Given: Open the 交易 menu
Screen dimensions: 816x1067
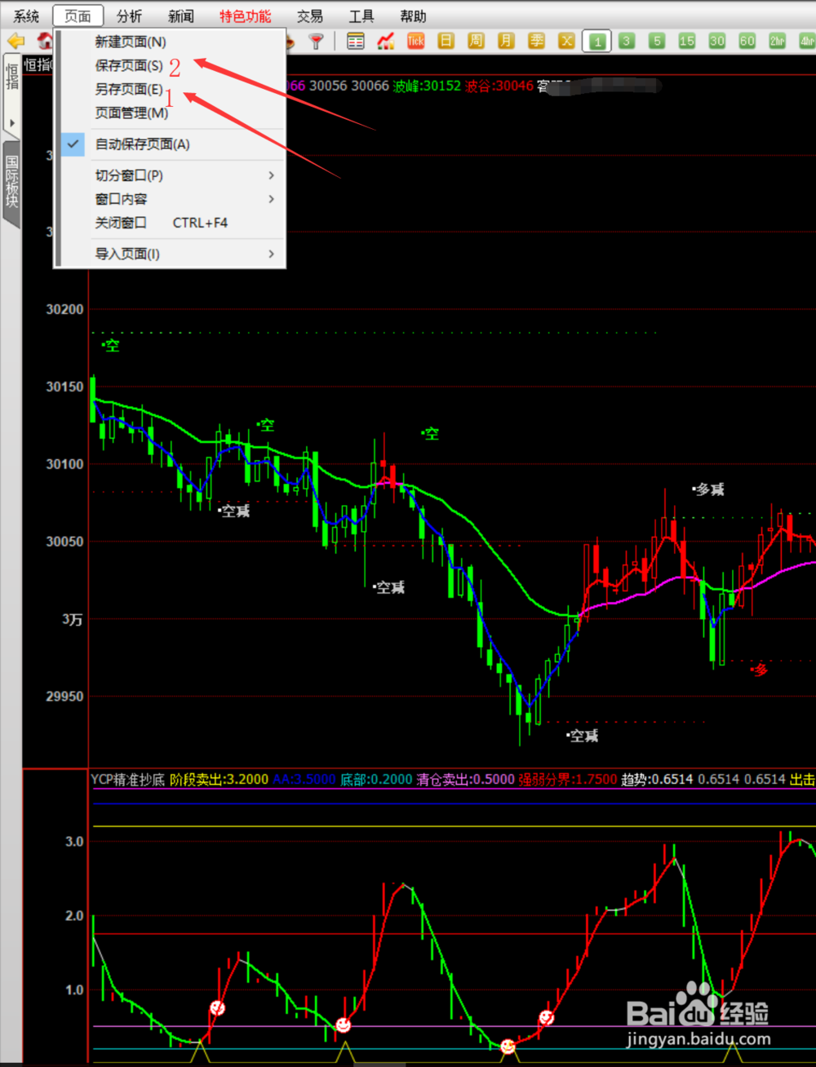Looking at the screenshot, I should click(309, 16).
